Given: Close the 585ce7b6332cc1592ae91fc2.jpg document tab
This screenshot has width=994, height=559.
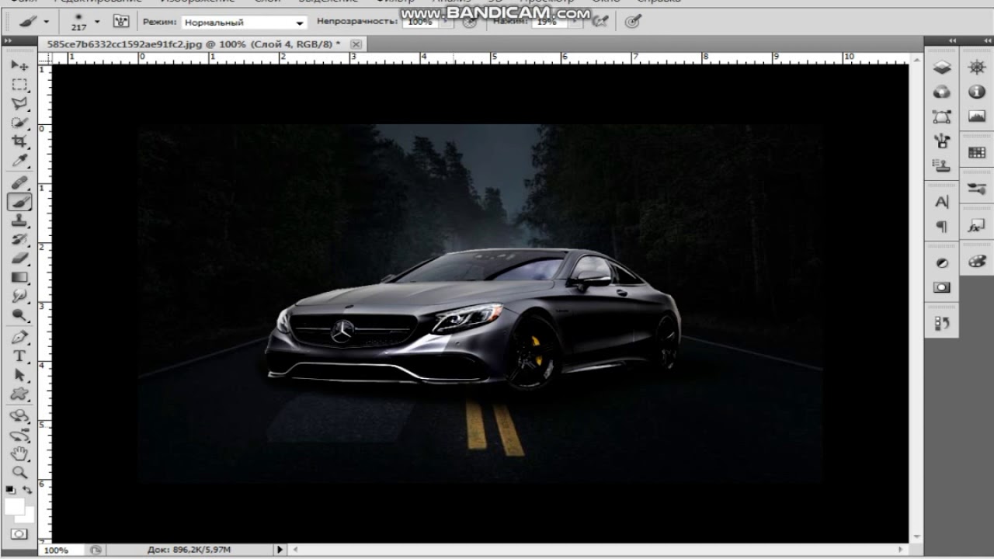Looking at the screenshot, I should coord(356,44).
